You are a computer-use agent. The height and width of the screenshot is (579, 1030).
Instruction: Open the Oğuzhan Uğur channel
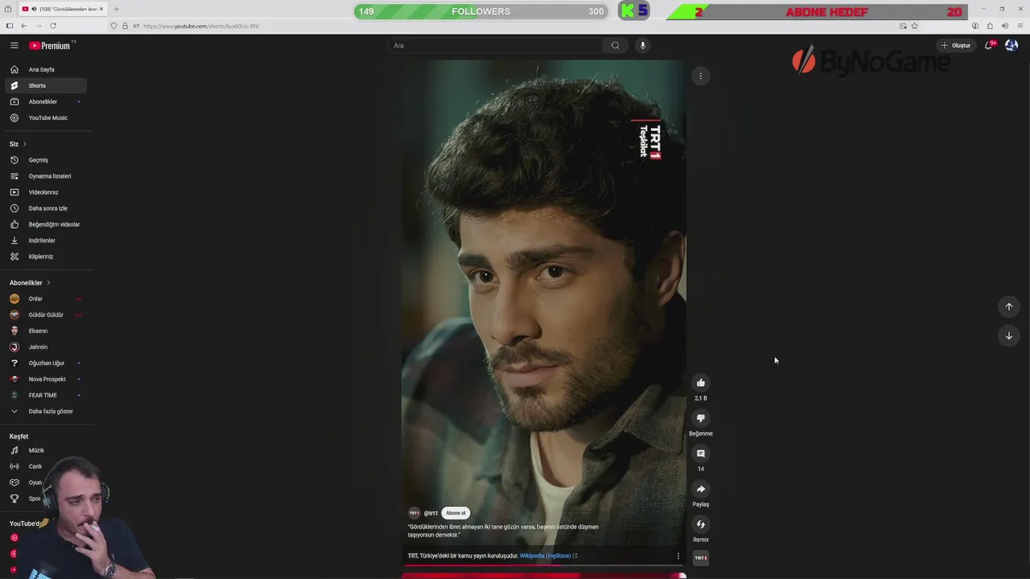tap(46, 363)
